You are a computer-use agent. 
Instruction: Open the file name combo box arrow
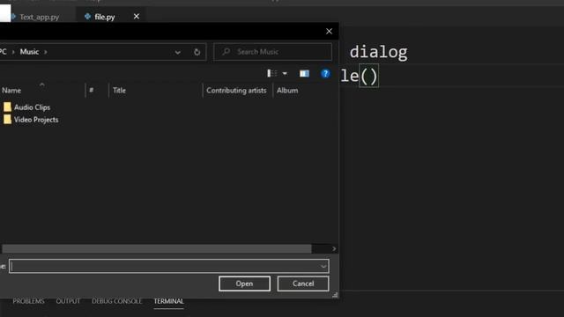(323, 266)
